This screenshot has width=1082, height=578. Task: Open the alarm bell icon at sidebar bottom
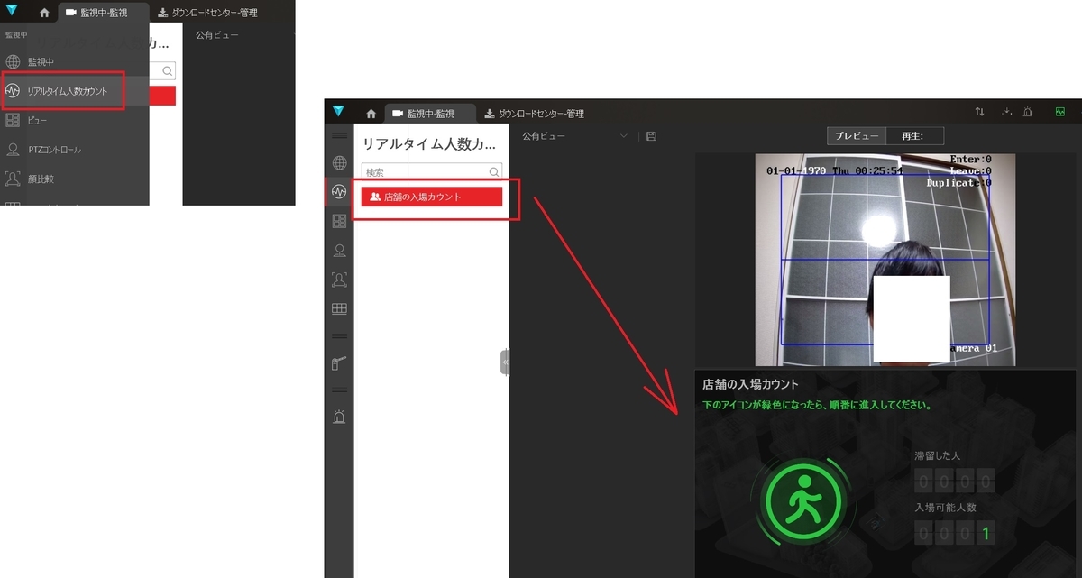pyautogui.click(x=338, y=416)
